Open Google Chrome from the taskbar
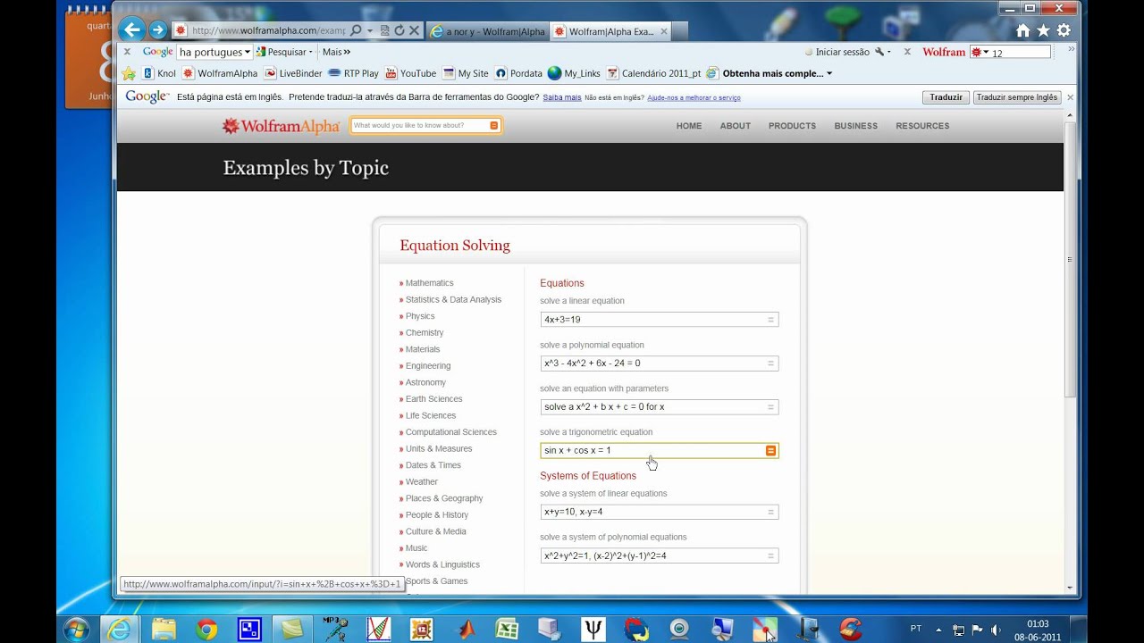Viewport: 1144px width, 643px height. tap(206, 630)
